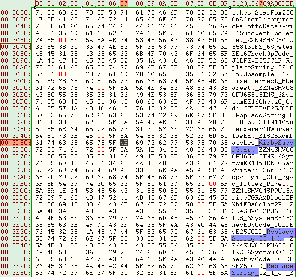Image resolution: width=296 pixels, height=277 pixels.
Task: Select ASCII text 'opyright_Chr_2gy'
Action: (x=263, y=177)
